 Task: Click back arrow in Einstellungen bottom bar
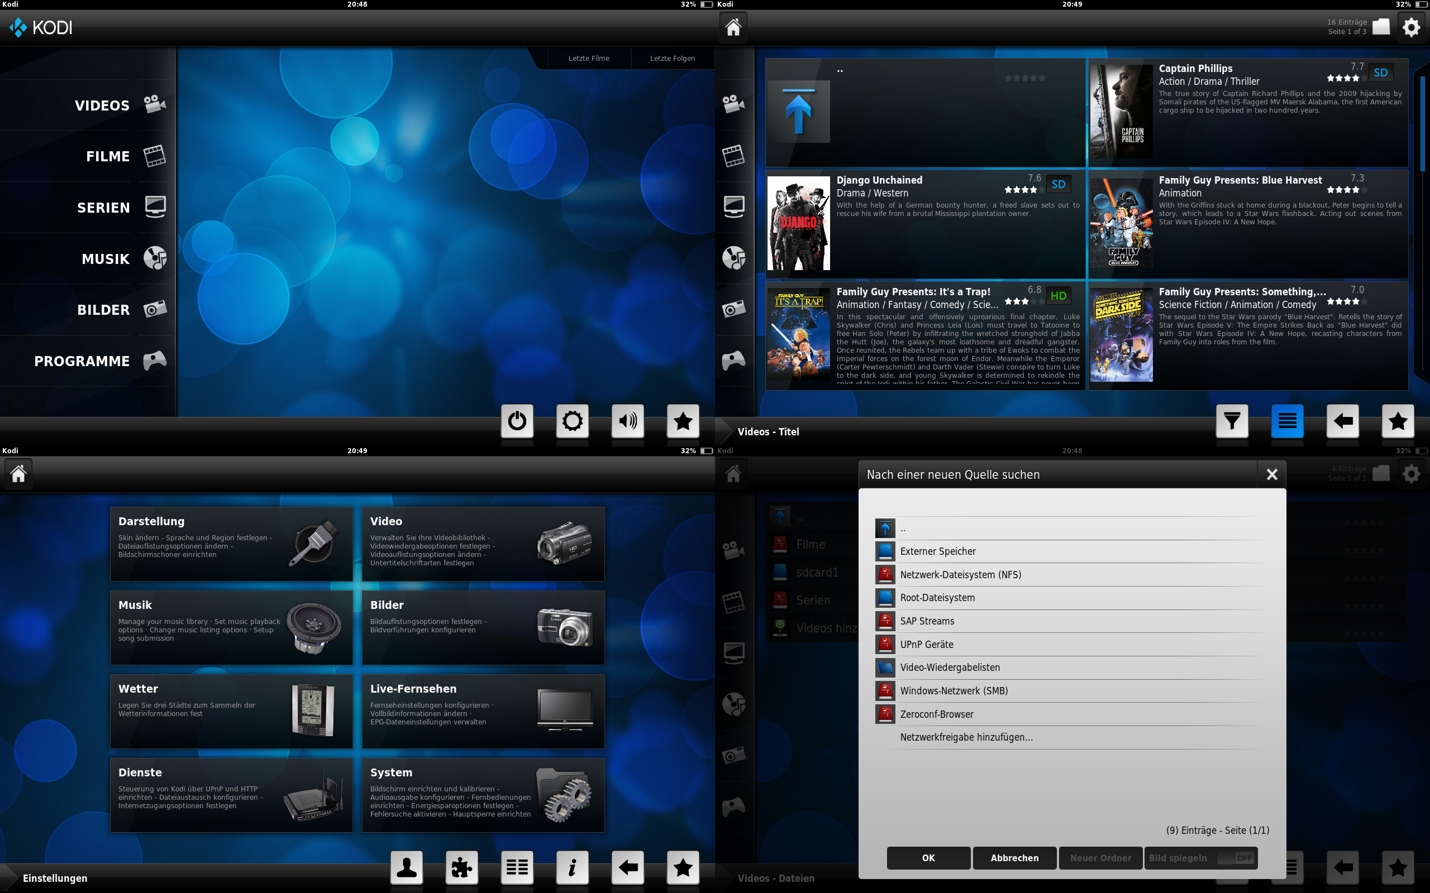pos(627,867)
